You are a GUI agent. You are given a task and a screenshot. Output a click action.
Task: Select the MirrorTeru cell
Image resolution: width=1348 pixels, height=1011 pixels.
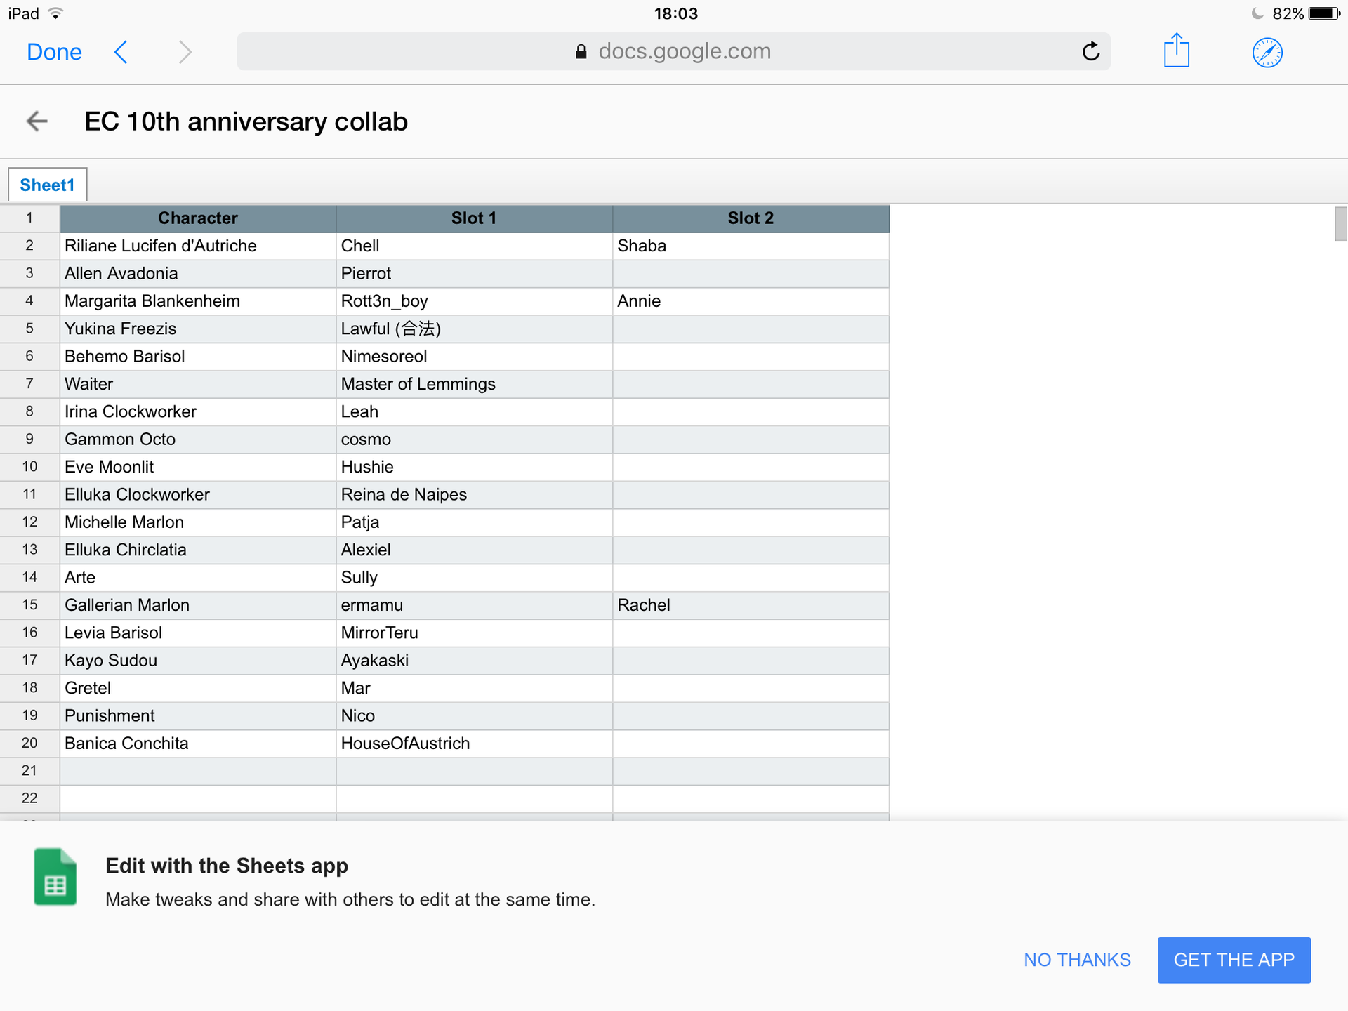pos(474,633)
